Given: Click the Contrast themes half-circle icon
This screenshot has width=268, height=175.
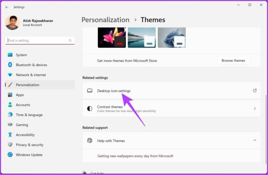Looking at the screenshot, I should click(x=90, y=108).
